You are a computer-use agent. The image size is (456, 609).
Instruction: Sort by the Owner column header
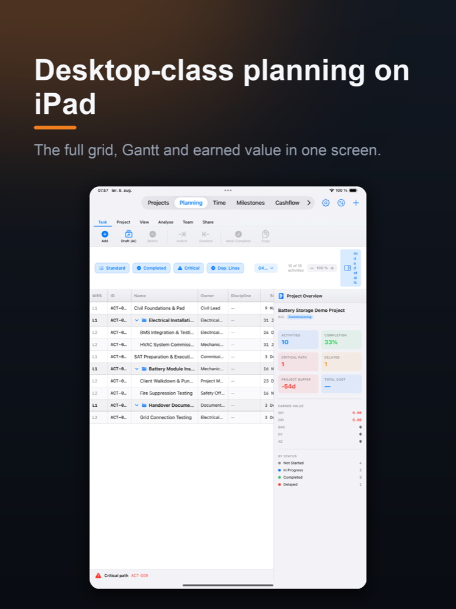(x=213, y=296)
